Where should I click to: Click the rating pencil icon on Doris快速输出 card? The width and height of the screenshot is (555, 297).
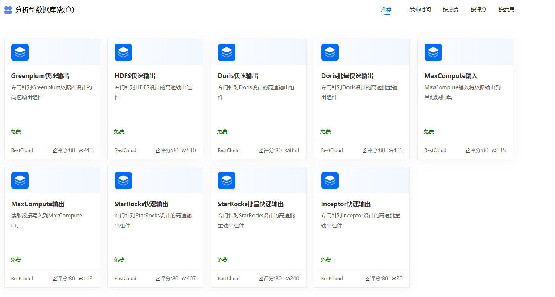(x=261, y=150)
